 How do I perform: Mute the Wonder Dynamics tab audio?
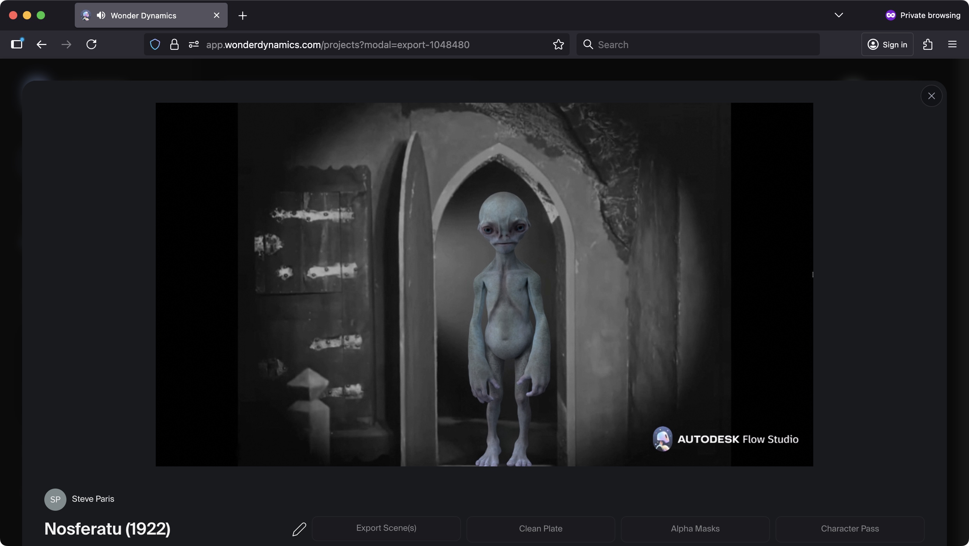tap(100, 16)
